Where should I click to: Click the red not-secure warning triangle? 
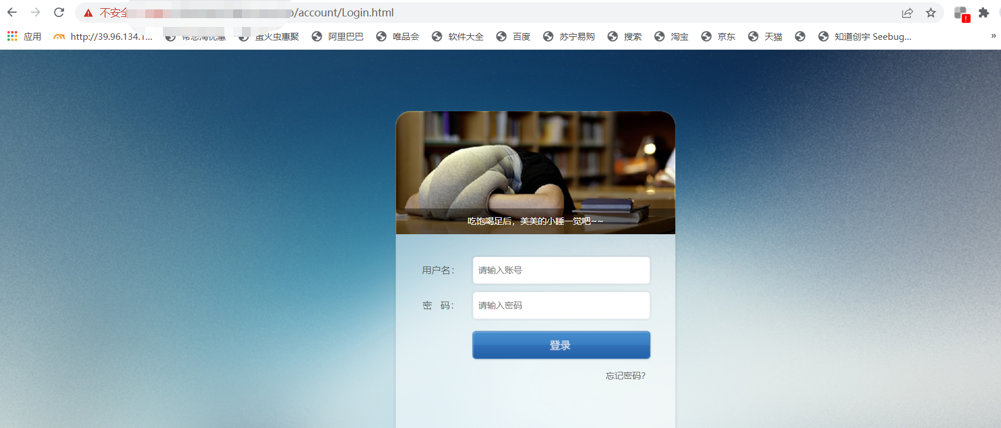[88, 13]
